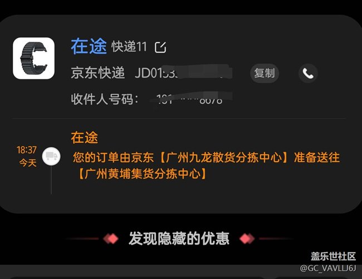Tap the right red diamond decoration
362x279 pixels.
pos(247,239)
